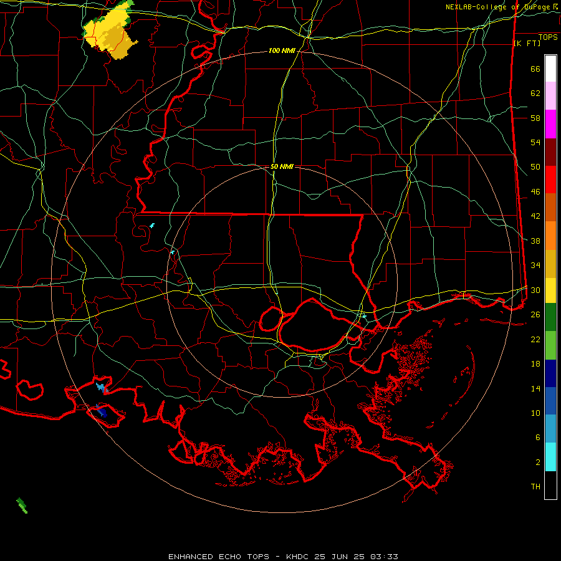Click the 100 NMI range ring label

coord(282,50)
